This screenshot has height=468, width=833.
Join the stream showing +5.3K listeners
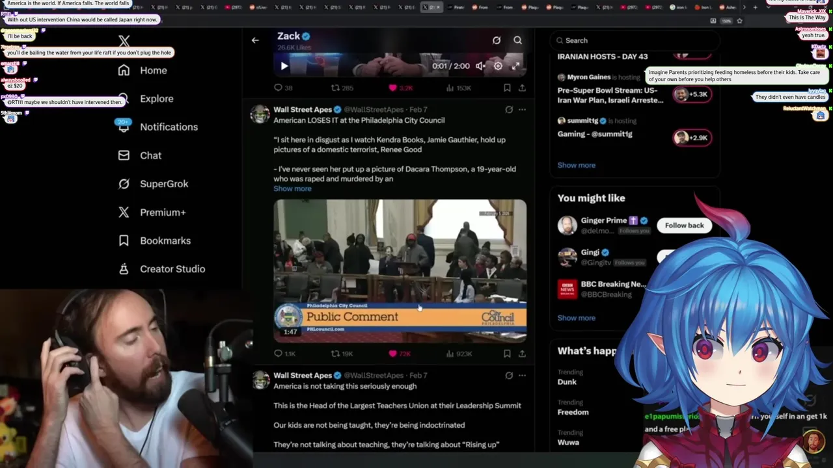coord(692,94)
